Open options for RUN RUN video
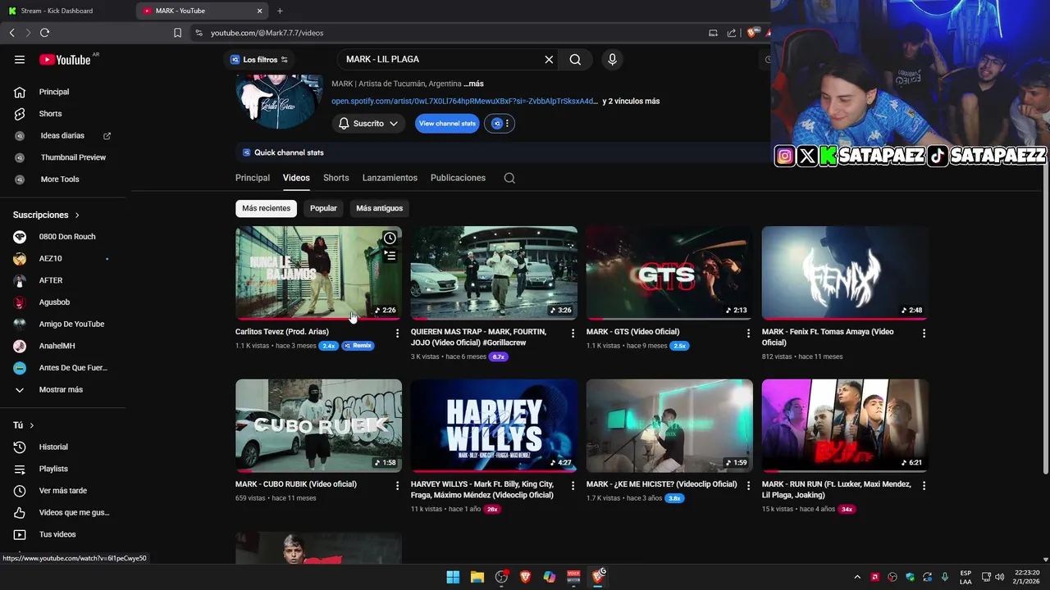 pyautogui.click(x=924, y=485)
